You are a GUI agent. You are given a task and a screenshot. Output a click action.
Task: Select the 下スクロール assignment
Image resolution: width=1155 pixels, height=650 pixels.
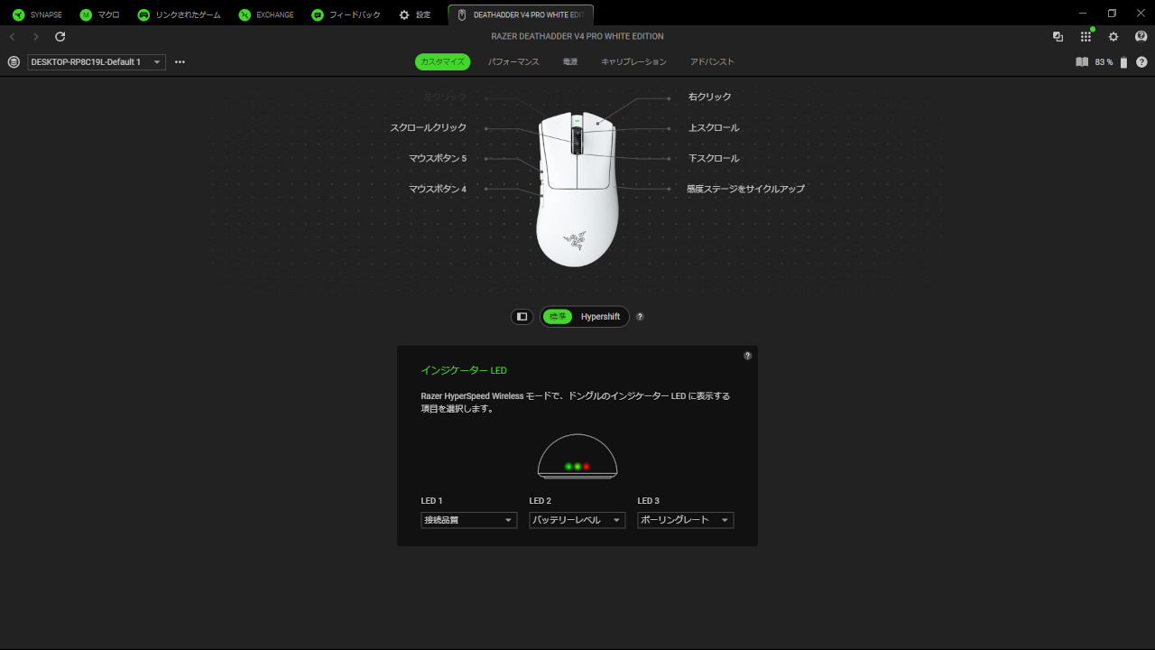click(x=713, y=158)
